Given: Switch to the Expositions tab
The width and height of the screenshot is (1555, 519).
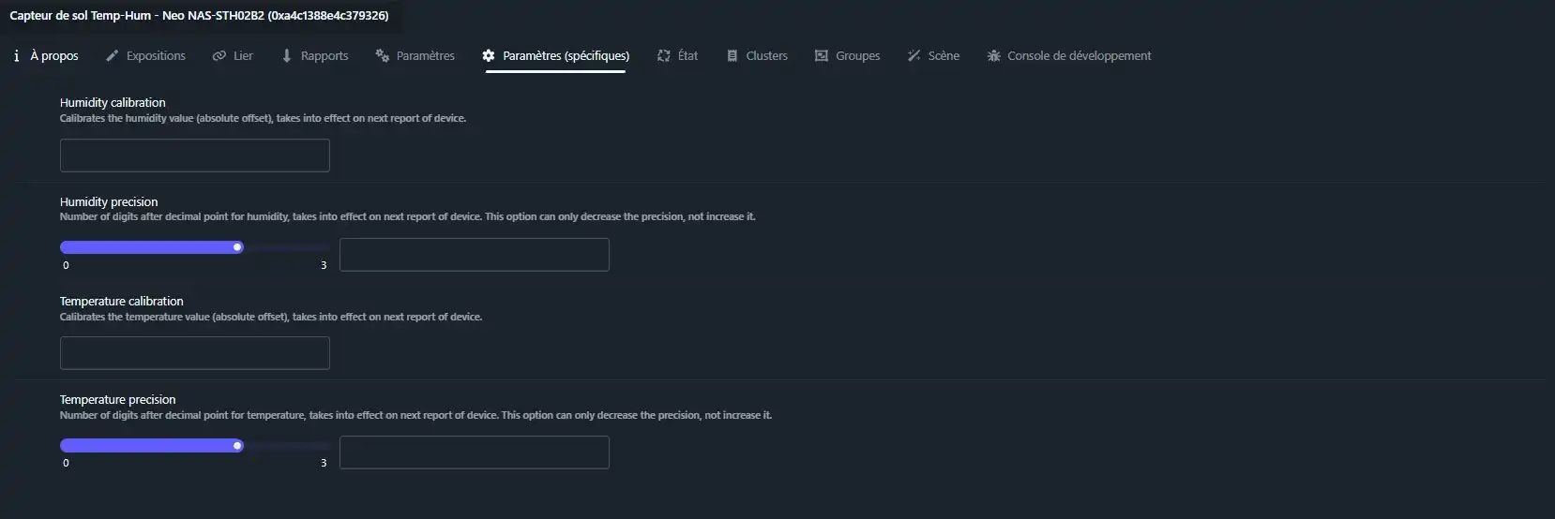Looking at the screenshot, I should [156, 56].
